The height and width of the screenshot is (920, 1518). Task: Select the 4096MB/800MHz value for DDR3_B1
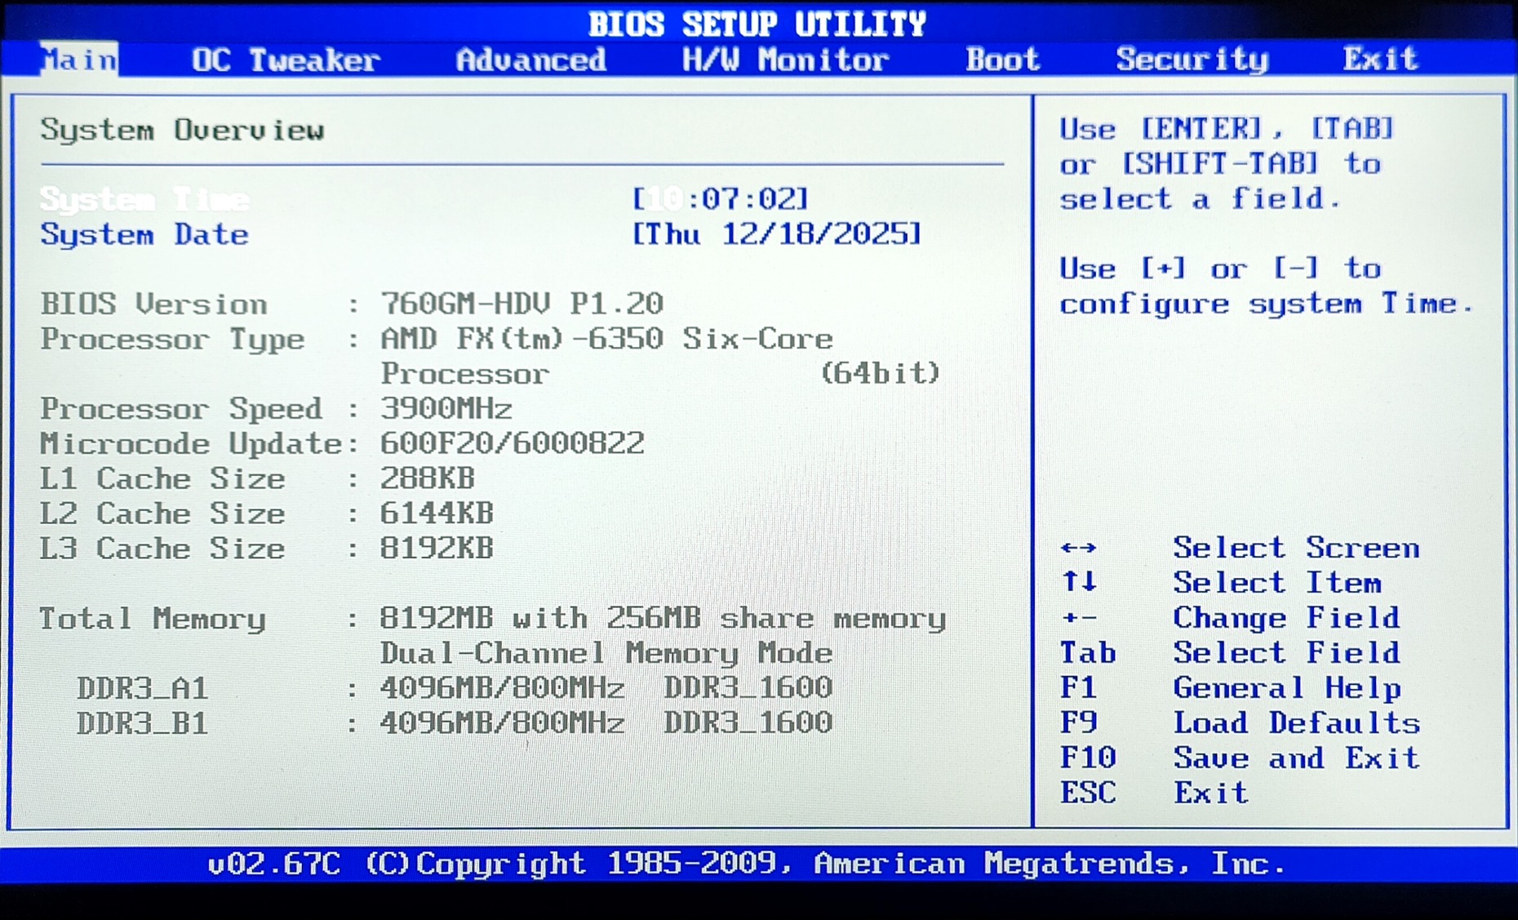pyautogui.click(x=503, y=723)
